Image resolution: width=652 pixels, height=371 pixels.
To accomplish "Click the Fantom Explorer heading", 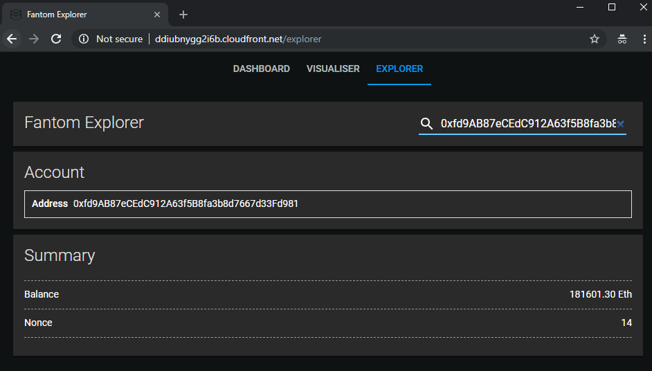I will click(84, 123).
